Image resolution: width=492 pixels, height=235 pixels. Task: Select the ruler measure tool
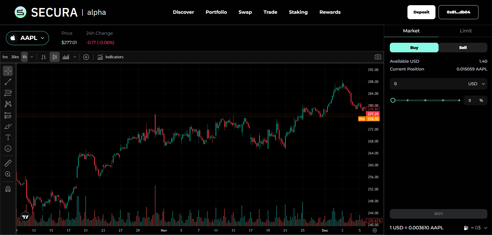8,163
